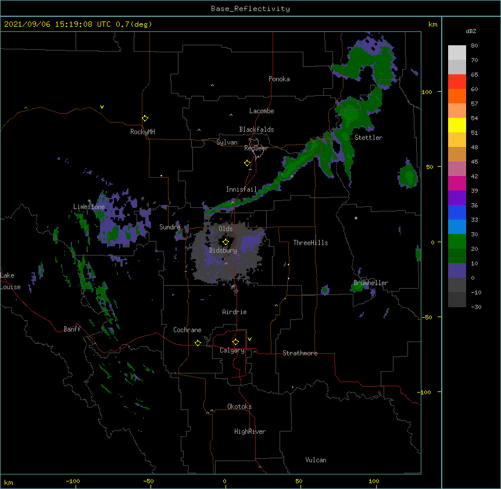
Task: Select the purple 39-36 dBZ legend swatch
Action: point(457,198)
